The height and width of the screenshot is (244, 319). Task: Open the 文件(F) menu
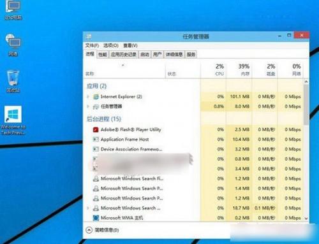92,45
